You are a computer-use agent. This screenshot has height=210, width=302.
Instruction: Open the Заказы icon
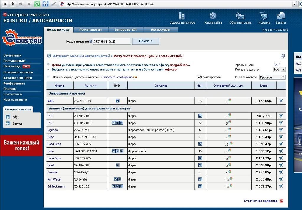281,16
